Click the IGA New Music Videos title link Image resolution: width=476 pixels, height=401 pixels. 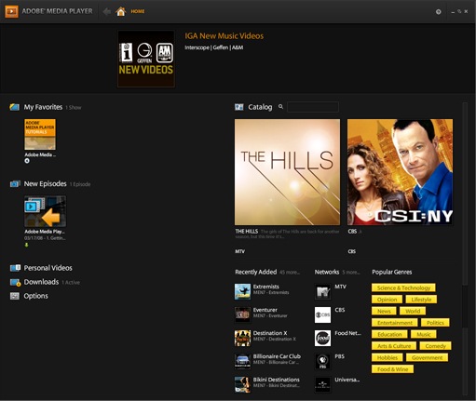pos(224,36)
